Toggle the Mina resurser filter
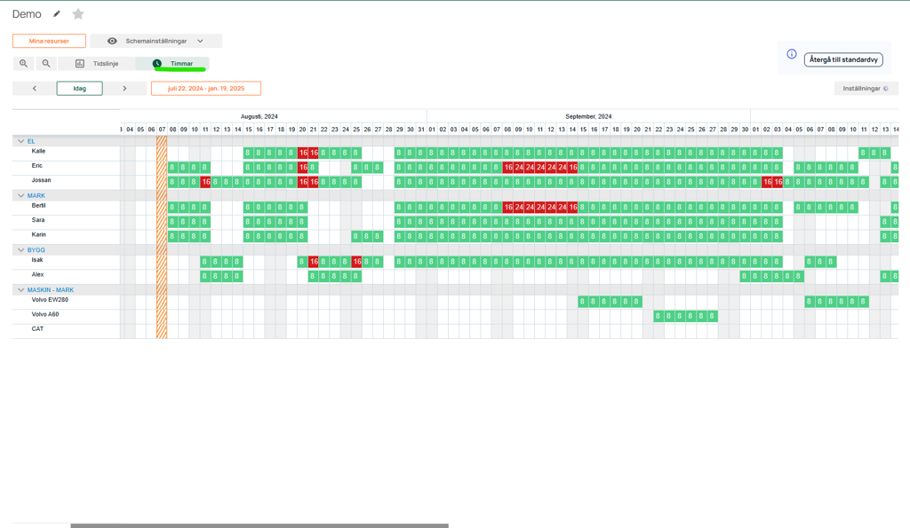Image resolution: width=910 pixels, height=528 pixels. coord(49,41)
